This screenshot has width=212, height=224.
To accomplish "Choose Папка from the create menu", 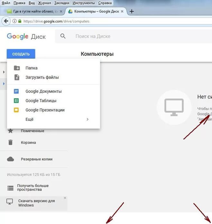I will [x=53, y=68].
